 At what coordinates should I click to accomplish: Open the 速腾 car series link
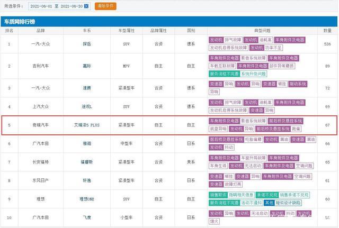[87, 88]
